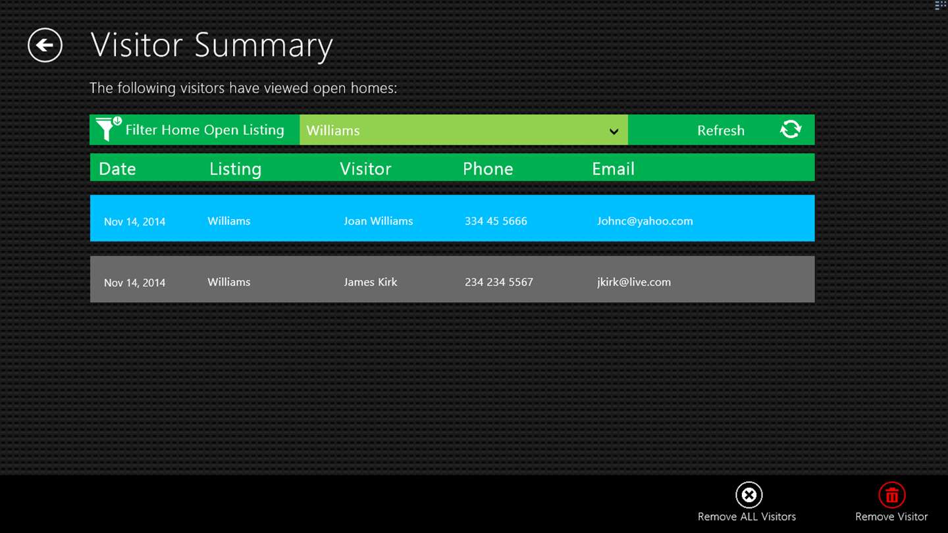Sort by the Date column header
The height and width of the screenshot is (533, 948).
[x=117, y=168]
